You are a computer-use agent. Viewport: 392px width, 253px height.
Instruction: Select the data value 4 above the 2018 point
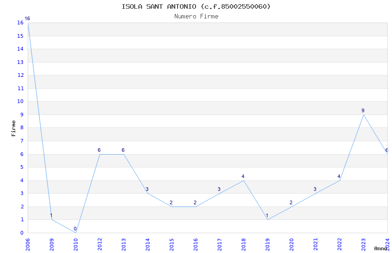coord(243,176)
